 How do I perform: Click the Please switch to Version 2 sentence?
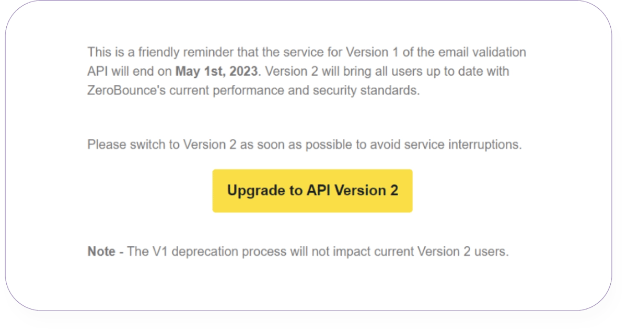coord(304,145)
